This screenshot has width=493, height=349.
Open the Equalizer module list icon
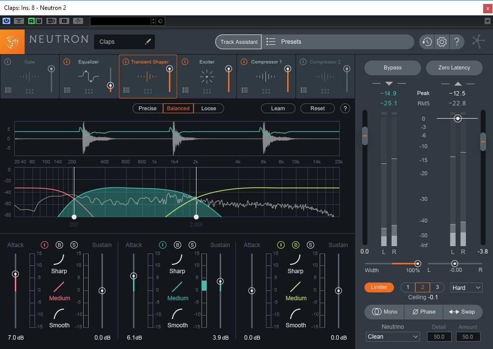(67, 90)
